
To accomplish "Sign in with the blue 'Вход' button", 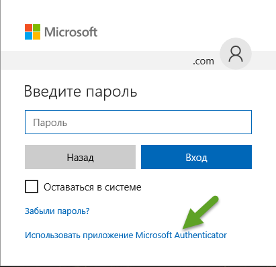I will click(x=196, y=157).
